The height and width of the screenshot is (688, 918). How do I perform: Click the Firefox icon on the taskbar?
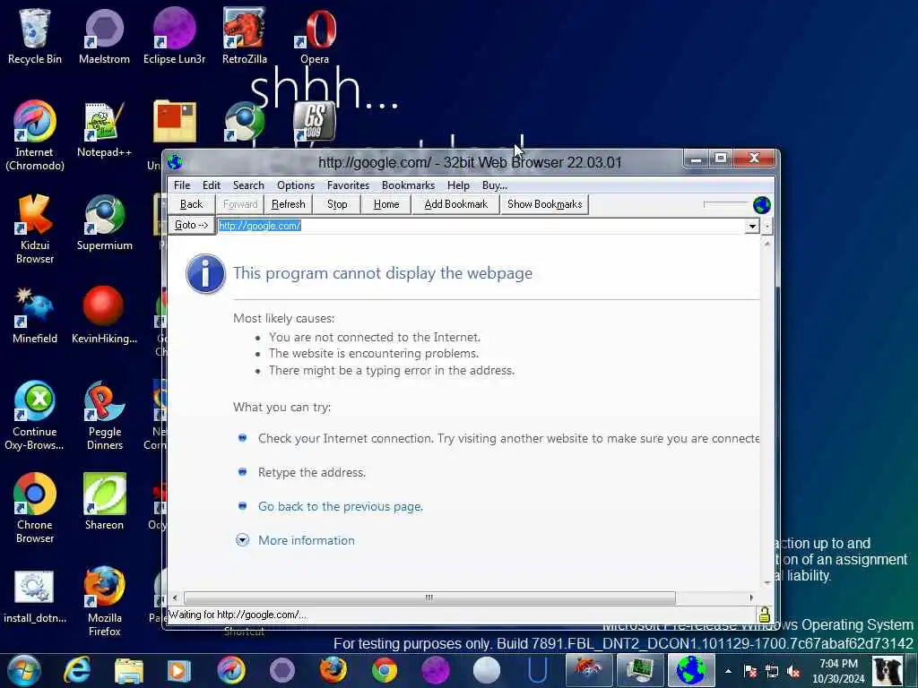pyautogui.click(x=333, y=670)
